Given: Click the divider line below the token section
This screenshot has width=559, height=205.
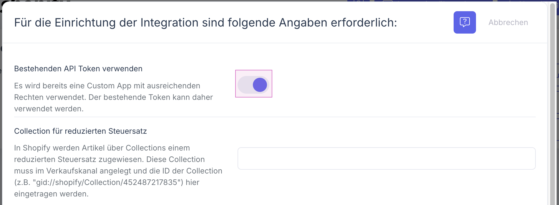Looking at the screenshot, I should 275,117.
